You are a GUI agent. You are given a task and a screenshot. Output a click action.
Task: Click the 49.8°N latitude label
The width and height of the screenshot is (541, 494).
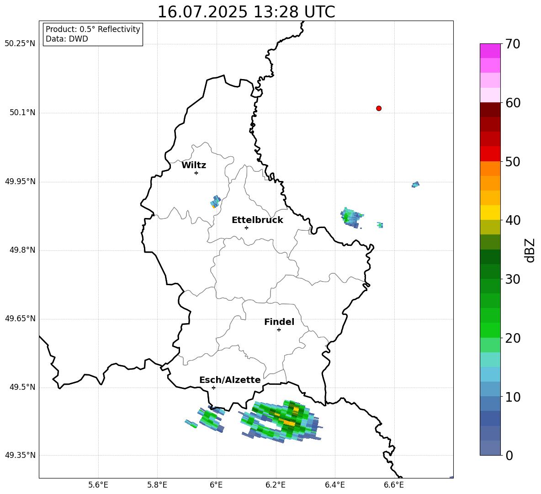[22, 250]
